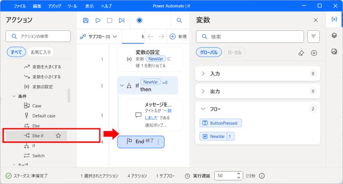The height and width of the screenshot is (184, 343).
Task: Open the デバッグ menu
Action: pyautogui.click(x=54, y=6)
